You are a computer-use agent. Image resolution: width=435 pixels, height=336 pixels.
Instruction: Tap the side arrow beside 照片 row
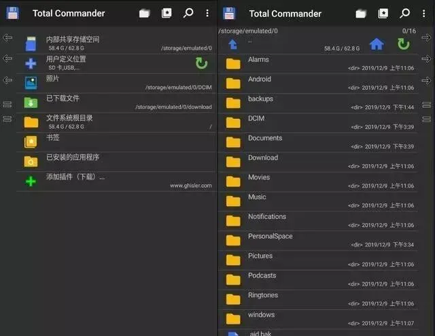[x=7, y=80]
